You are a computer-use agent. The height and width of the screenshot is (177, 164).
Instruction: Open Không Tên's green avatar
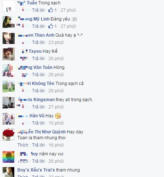pos(8,86)
